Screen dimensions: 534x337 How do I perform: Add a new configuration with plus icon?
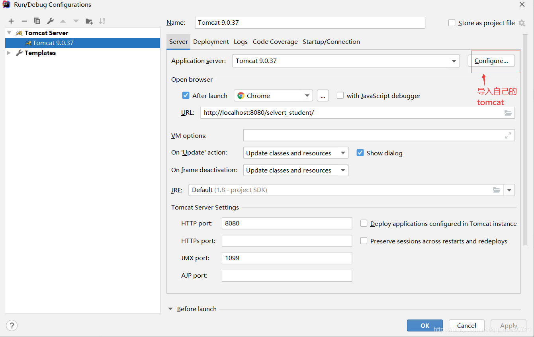coord(11,21)
